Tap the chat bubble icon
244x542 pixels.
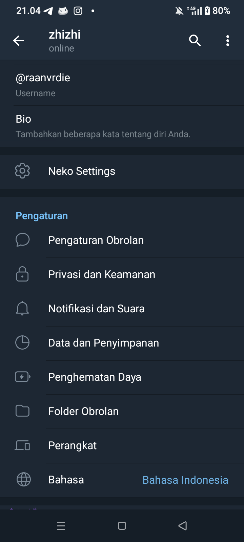pyautogui.click(x=22, y=240)
